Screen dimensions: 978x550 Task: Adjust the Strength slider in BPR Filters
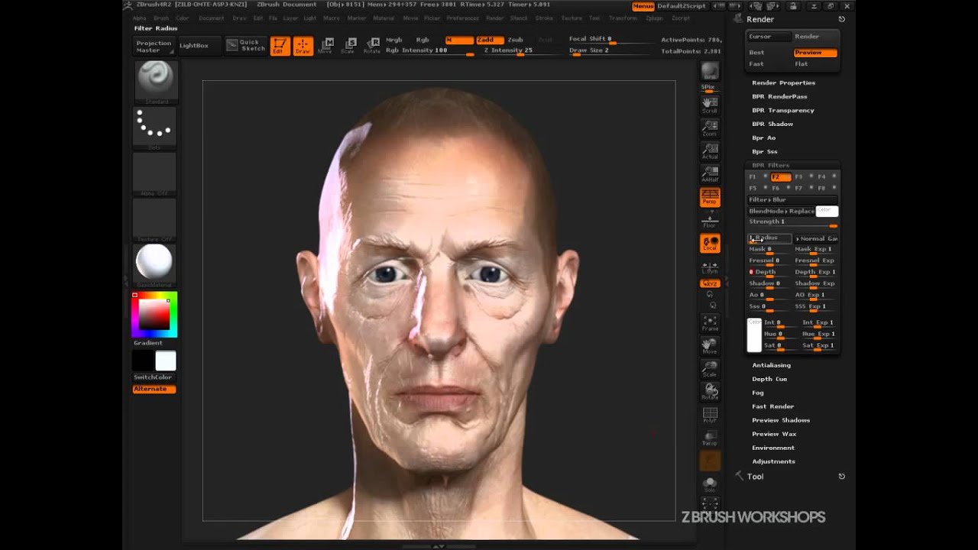(792, 222)
